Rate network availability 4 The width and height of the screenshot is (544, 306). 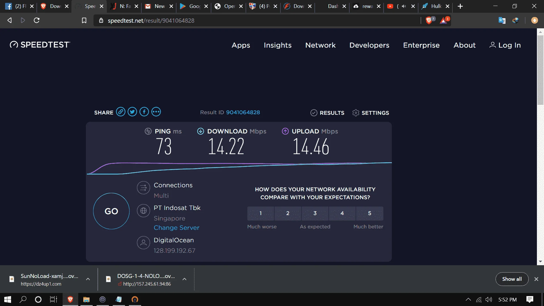point(342,213)
